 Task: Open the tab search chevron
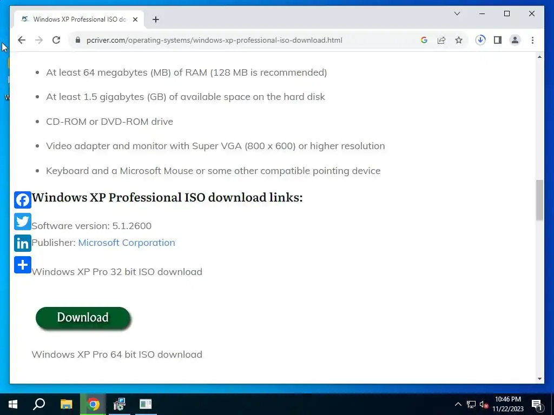point(457,14)
